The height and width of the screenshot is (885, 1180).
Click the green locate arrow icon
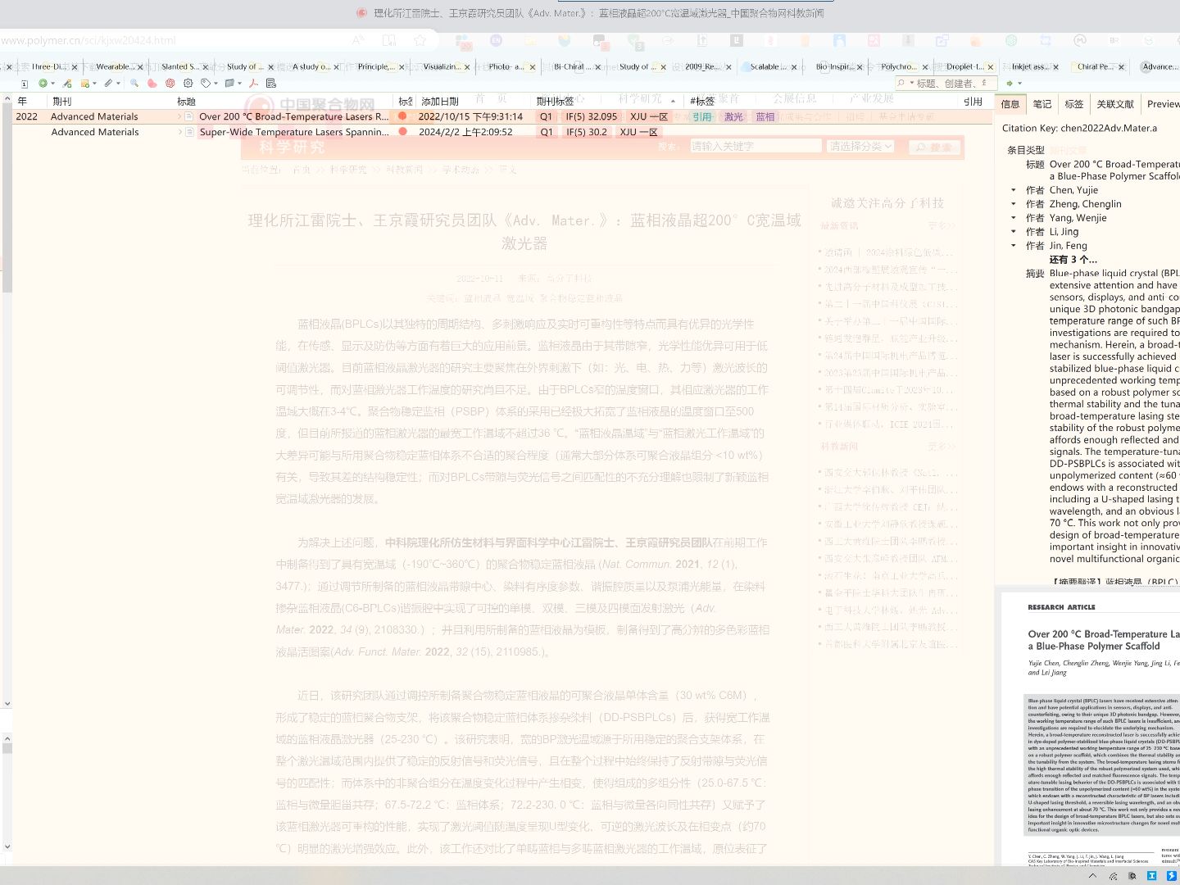tap(1010, 83)
